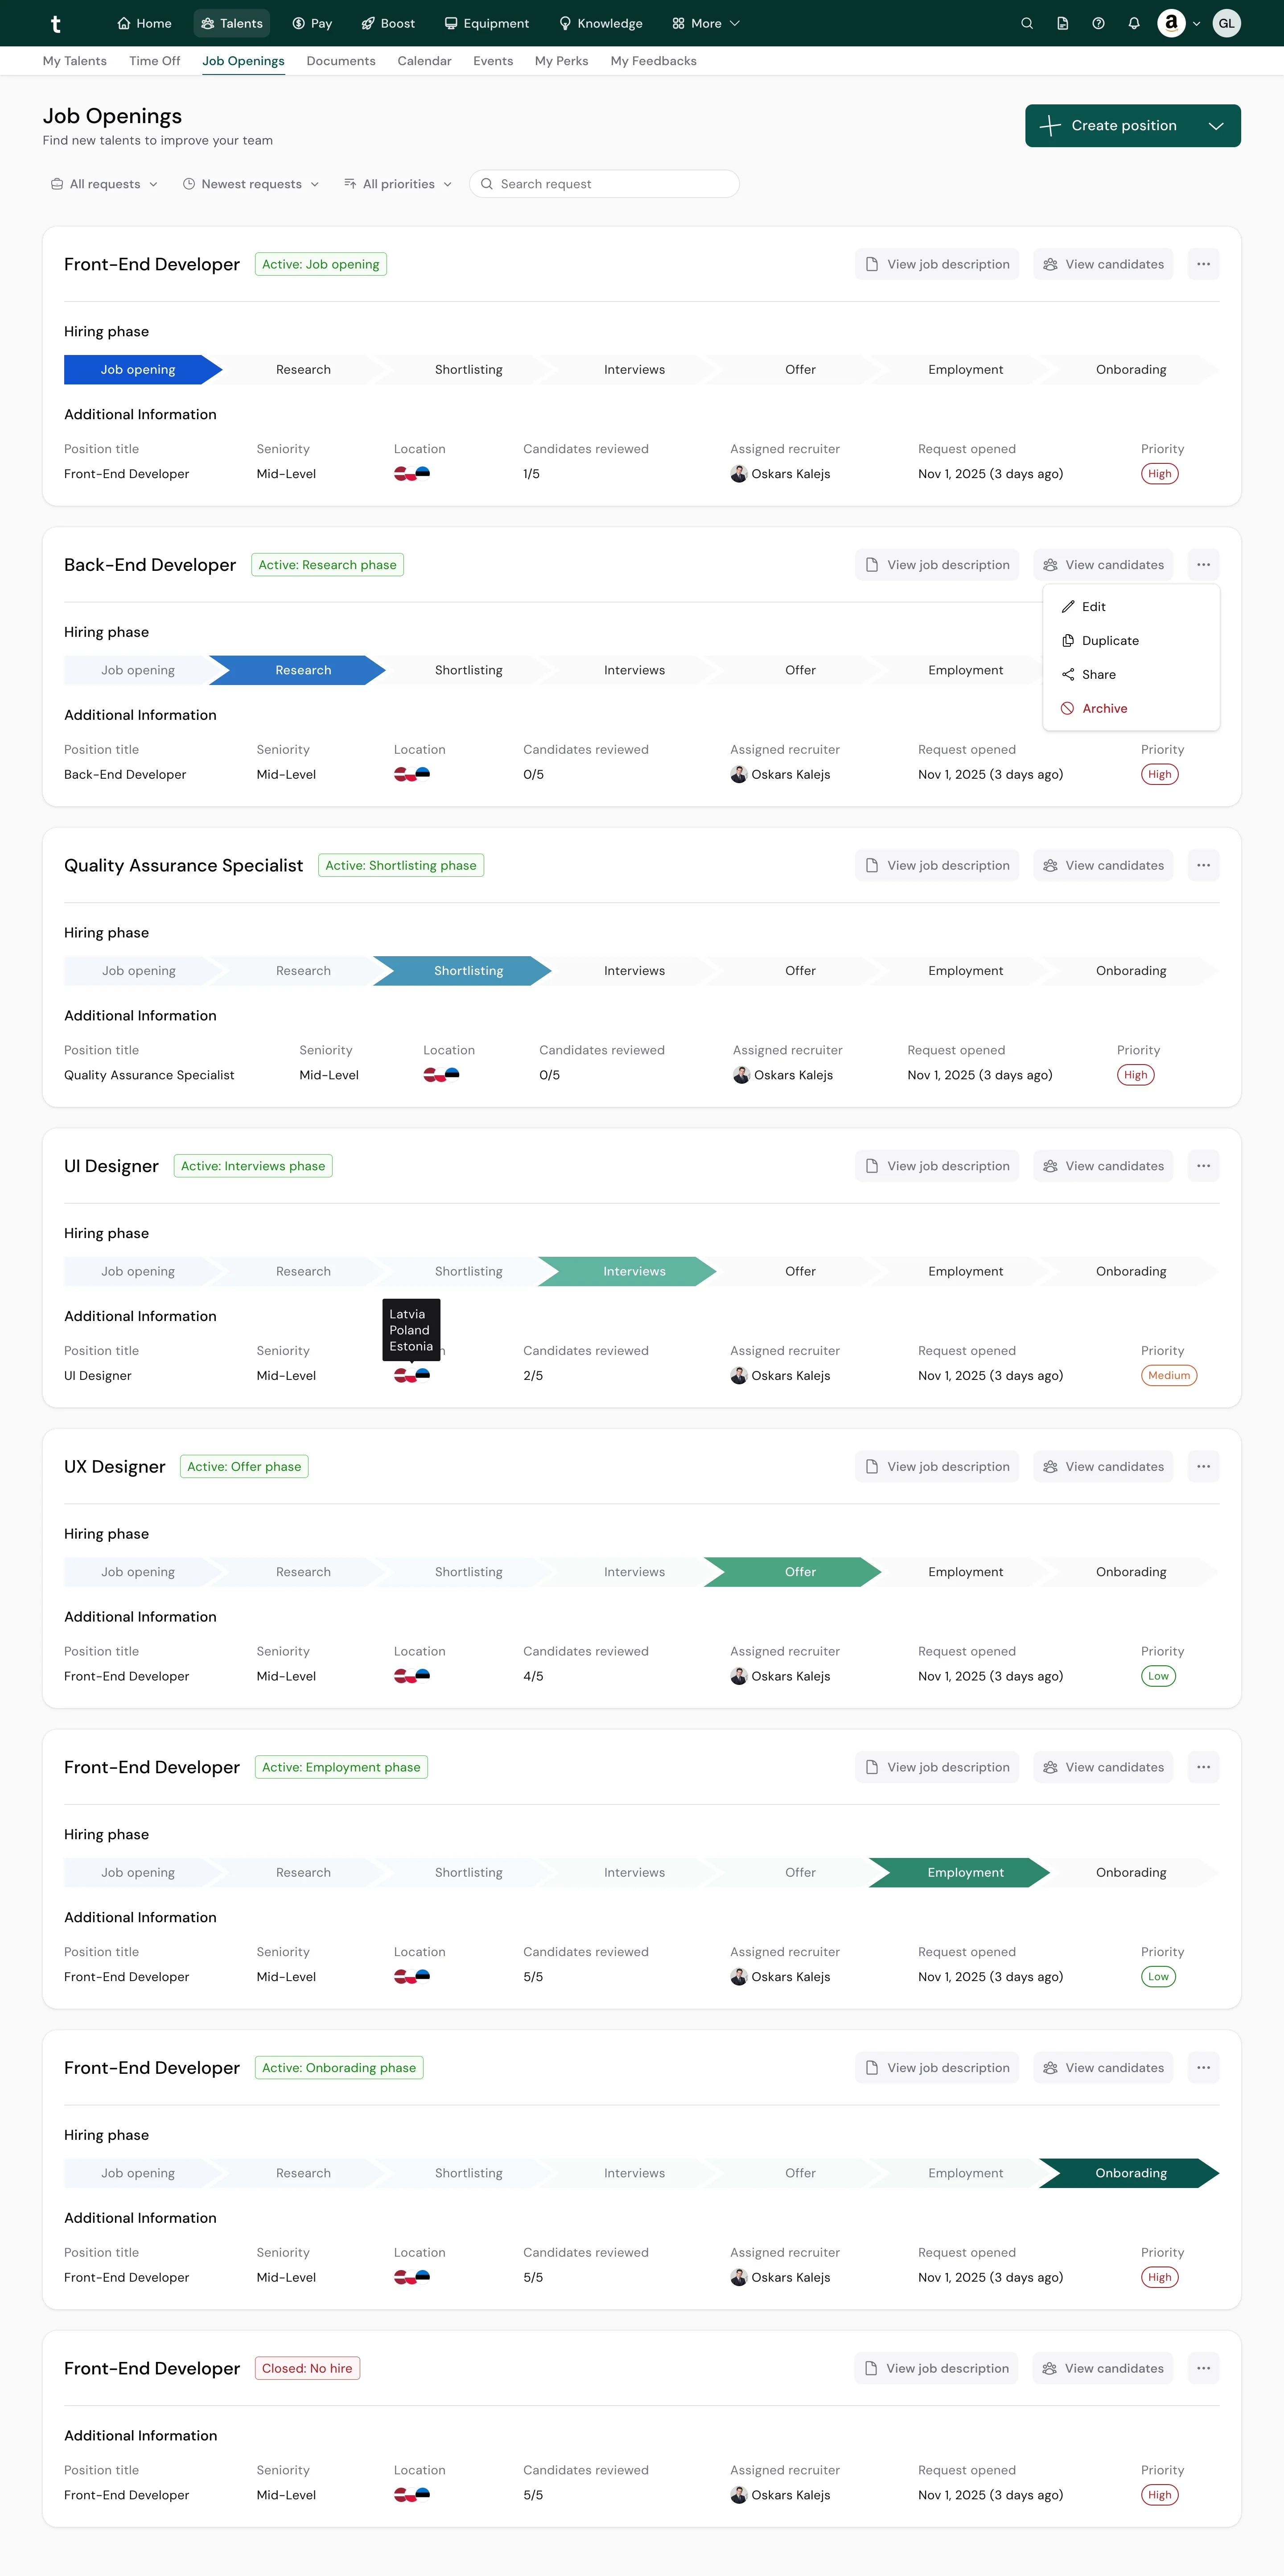This screenshot has width=1284, height=2576.
Task: Click the app logo in the top-left corner
Action: tap(56, 24)
